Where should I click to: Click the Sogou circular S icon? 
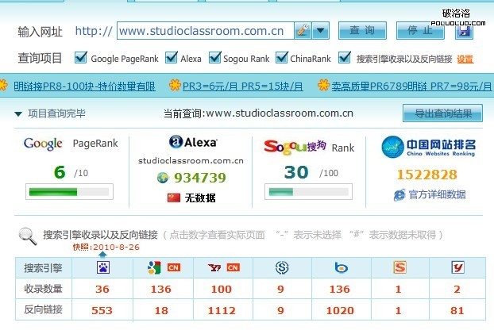pyautogui.click(x=281, y=268)
